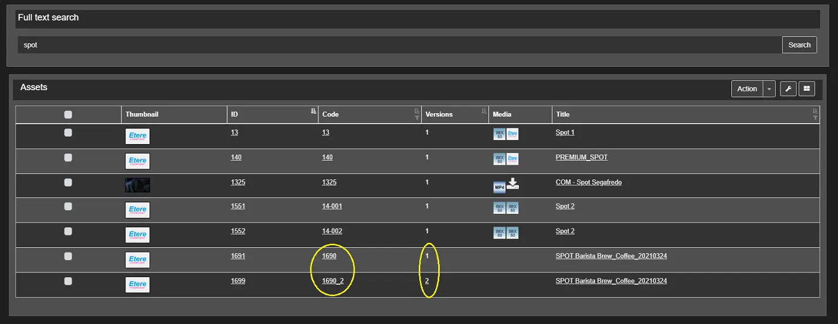Click the filter icon in the Code column header
This screenshot has width=838, height=324.
417,118
